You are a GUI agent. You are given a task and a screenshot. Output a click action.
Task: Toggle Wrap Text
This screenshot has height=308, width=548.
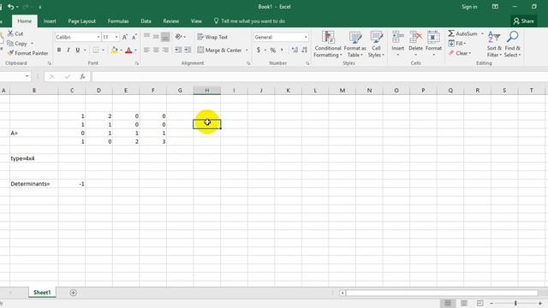tap(212, 37)
